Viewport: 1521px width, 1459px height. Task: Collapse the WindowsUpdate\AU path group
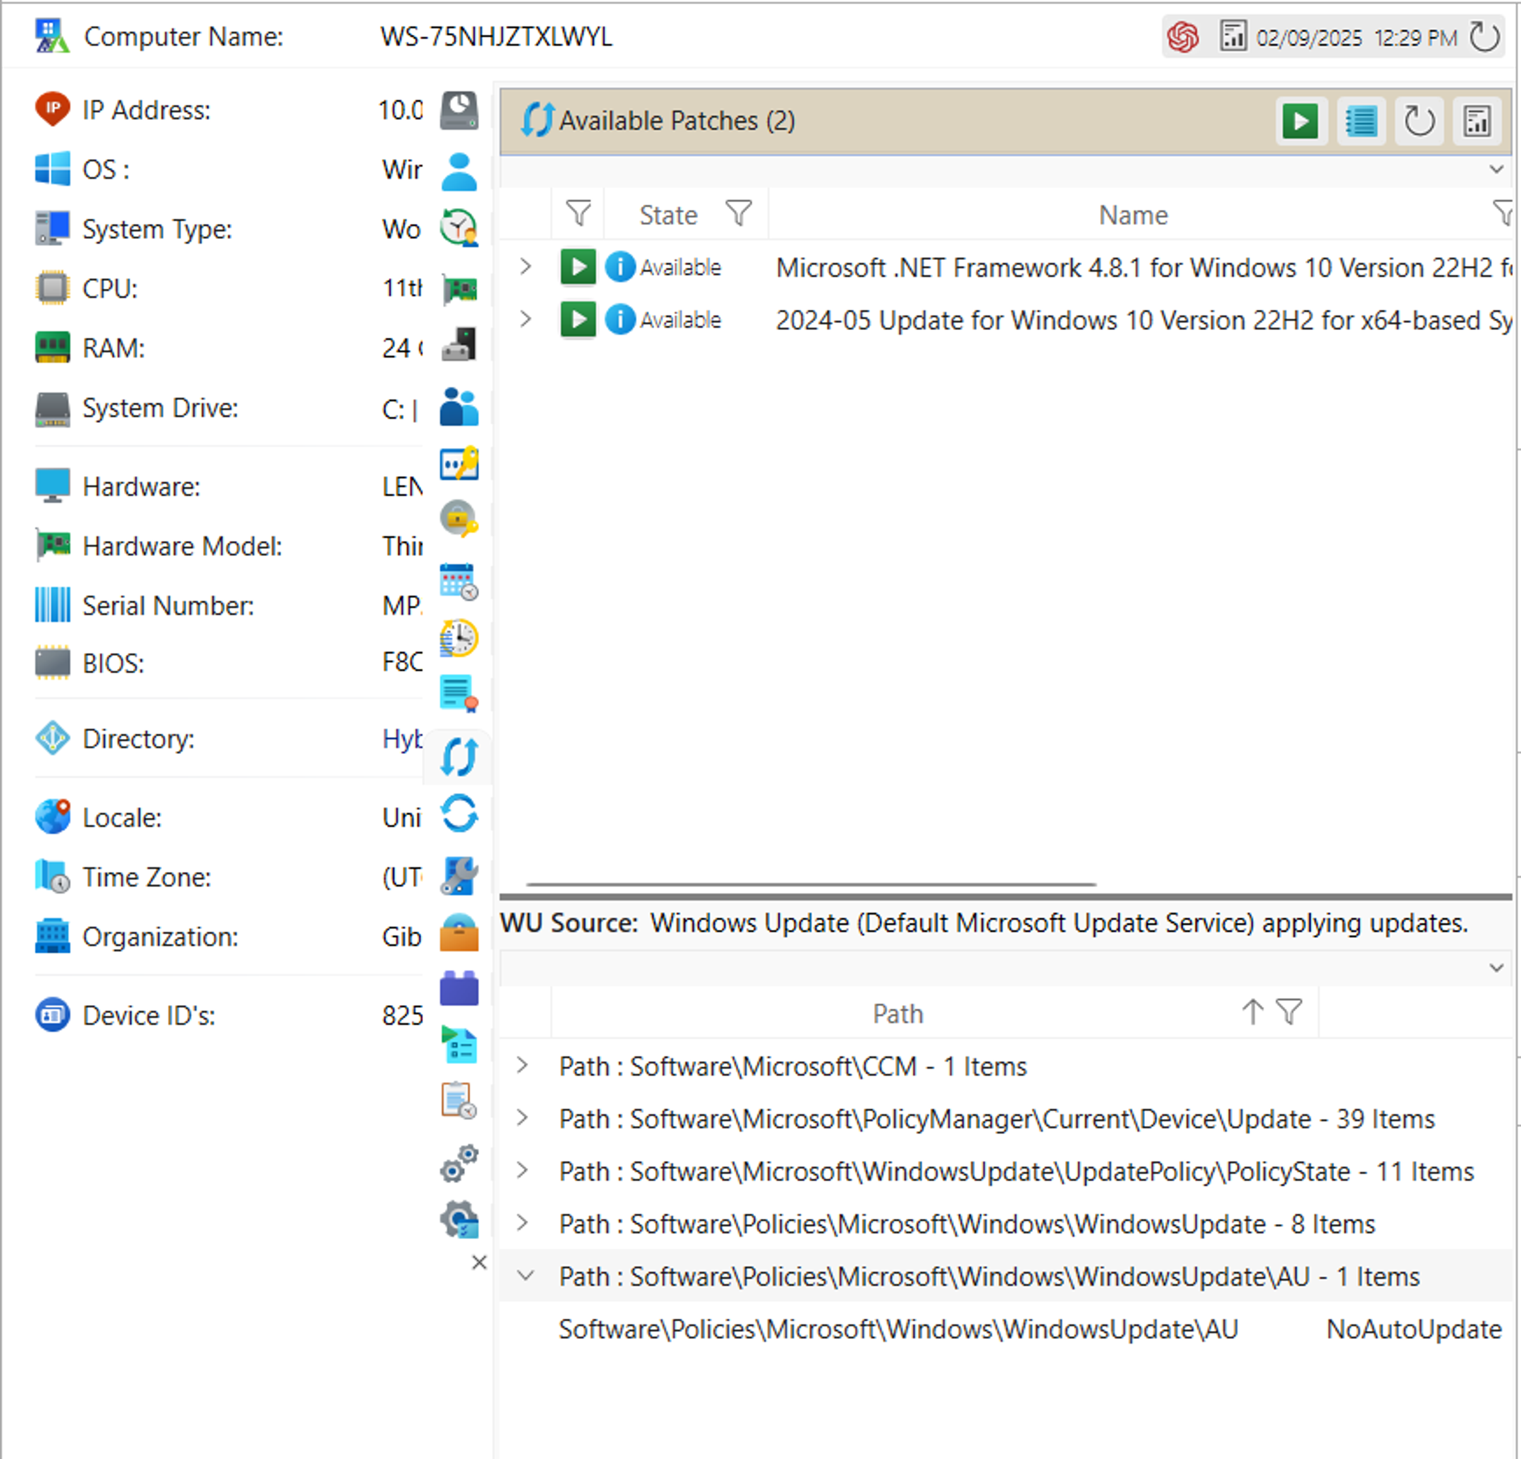coord(525,1275)
